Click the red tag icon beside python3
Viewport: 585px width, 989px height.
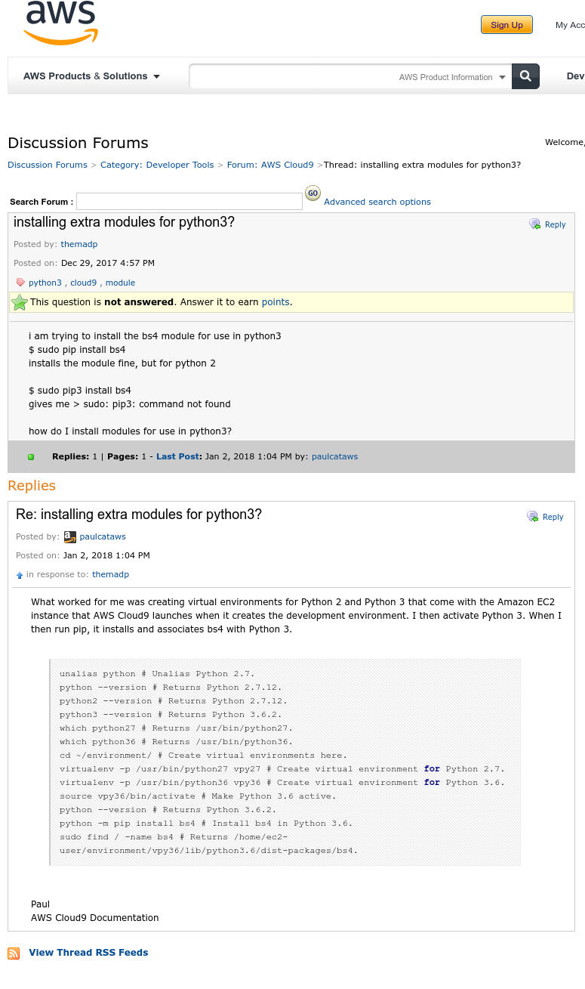pos(20,283)
